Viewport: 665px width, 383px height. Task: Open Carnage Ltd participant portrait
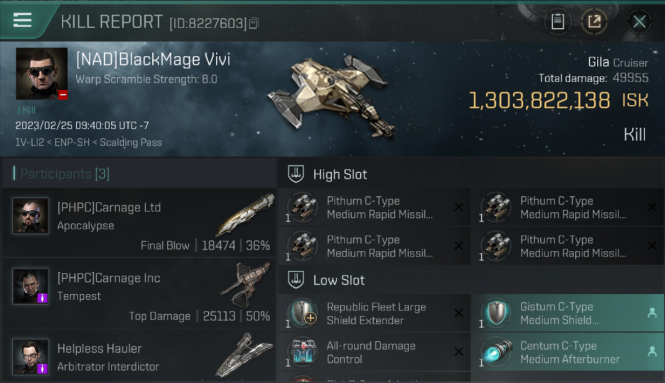31,216
